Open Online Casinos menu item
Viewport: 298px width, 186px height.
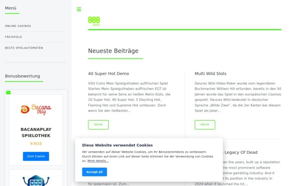[x=18, y=26]
